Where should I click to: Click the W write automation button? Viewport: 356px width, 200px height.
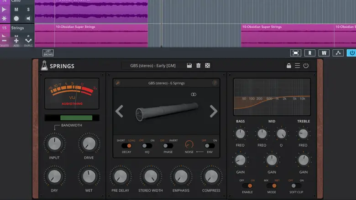click(x=324, y=53)
